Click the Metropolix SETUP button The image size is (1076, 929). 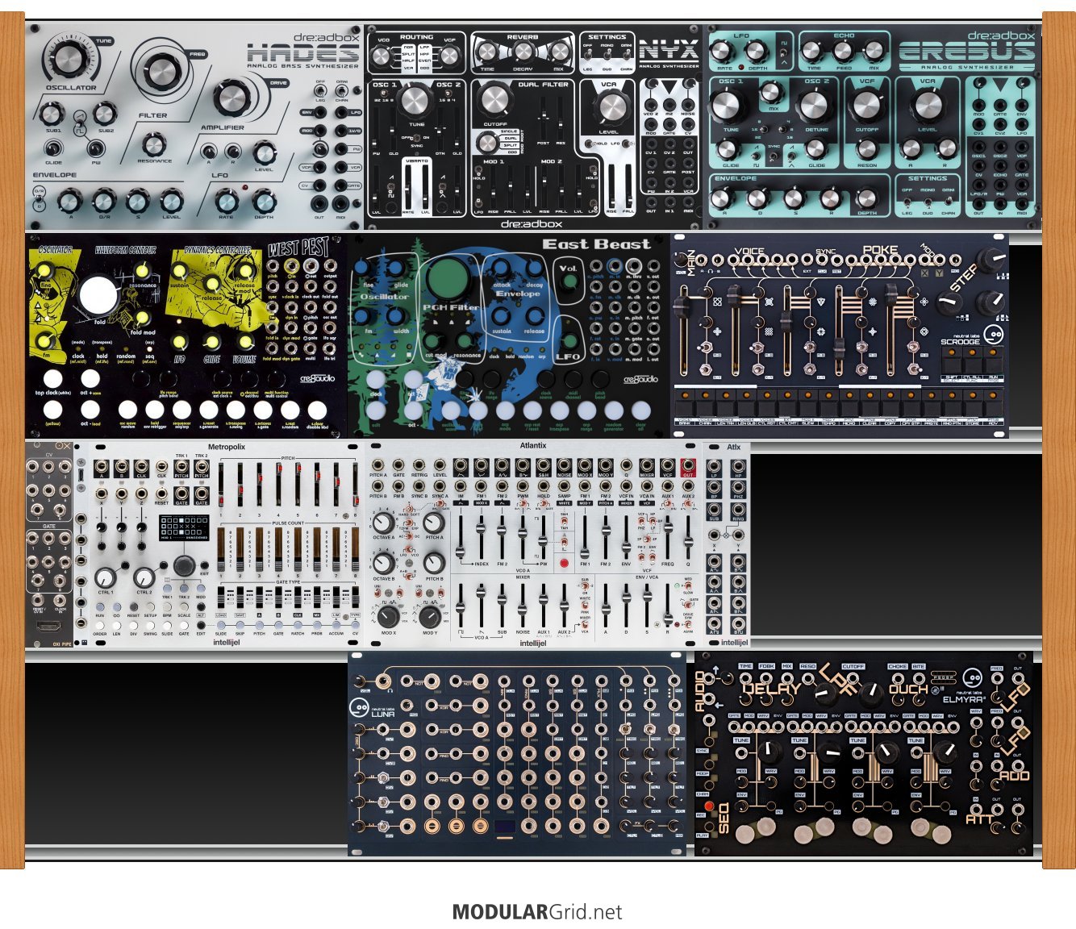click(x=150, y=606)
